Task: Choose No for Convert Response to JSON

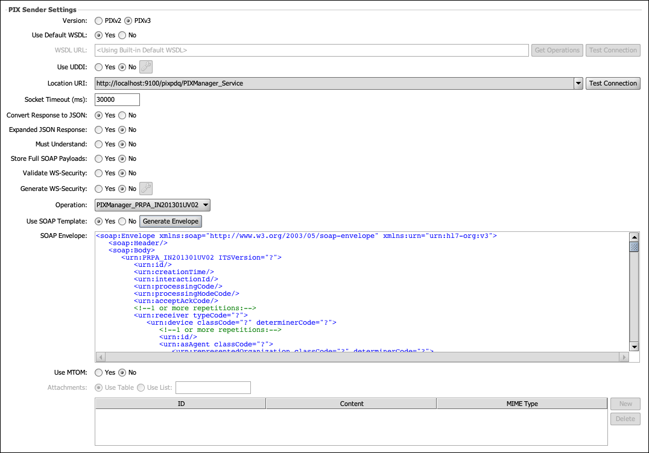Action: (x=122, y=115)
